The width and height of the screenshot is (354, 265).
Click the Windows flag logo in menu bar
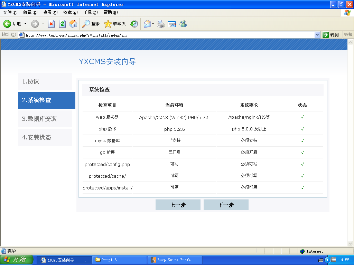point(347,13)
